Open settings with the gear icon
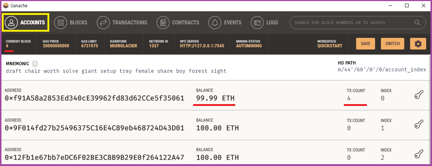Screen dimensions: 432x166 coord(418,44)
